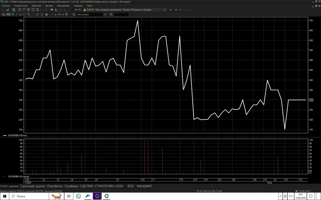321x200 pixels.
Task: Open the Создать окно menu
Action: point(20,6)
